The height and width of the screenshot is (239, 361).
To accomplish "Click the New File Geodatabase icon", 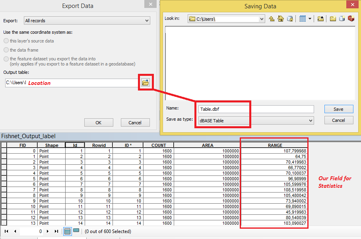I will pyautogui.click(x=342, y=19).
